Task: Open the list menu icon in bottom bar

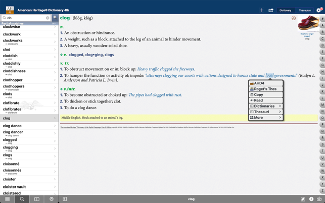Action: pyautogui.click(x=7, y=199)
